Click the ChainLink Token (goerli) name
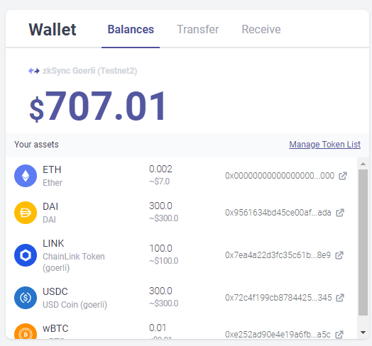This screenshot has height=346, width=372. (74, 262)
